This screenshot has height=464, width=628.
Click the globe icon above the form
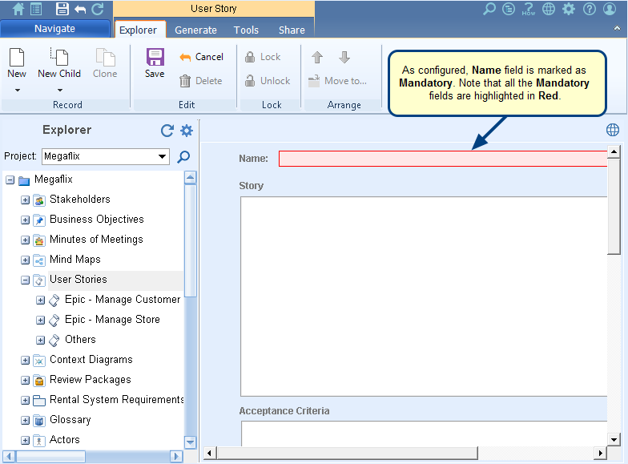click(613, 130)
